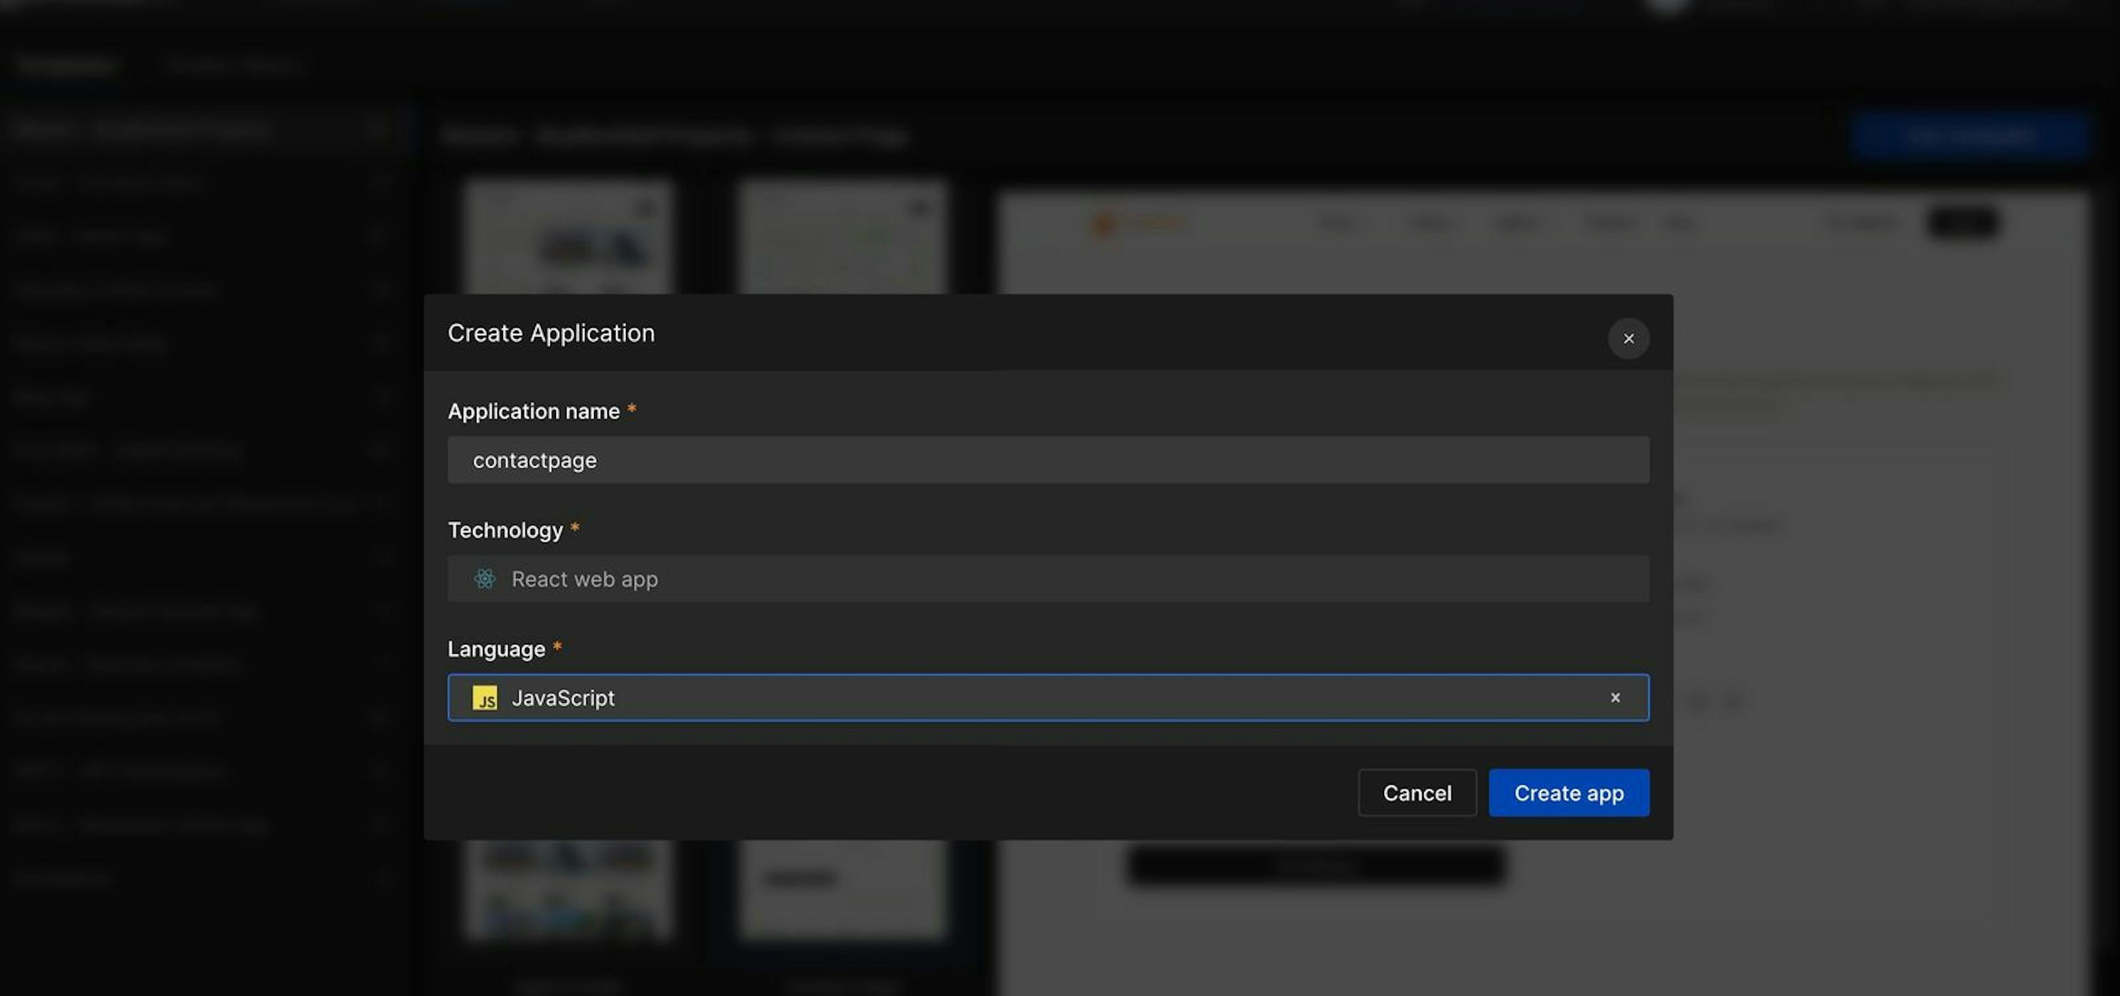Open the Technology React web app selector

pyautogui.click(x=1048, y=579)
